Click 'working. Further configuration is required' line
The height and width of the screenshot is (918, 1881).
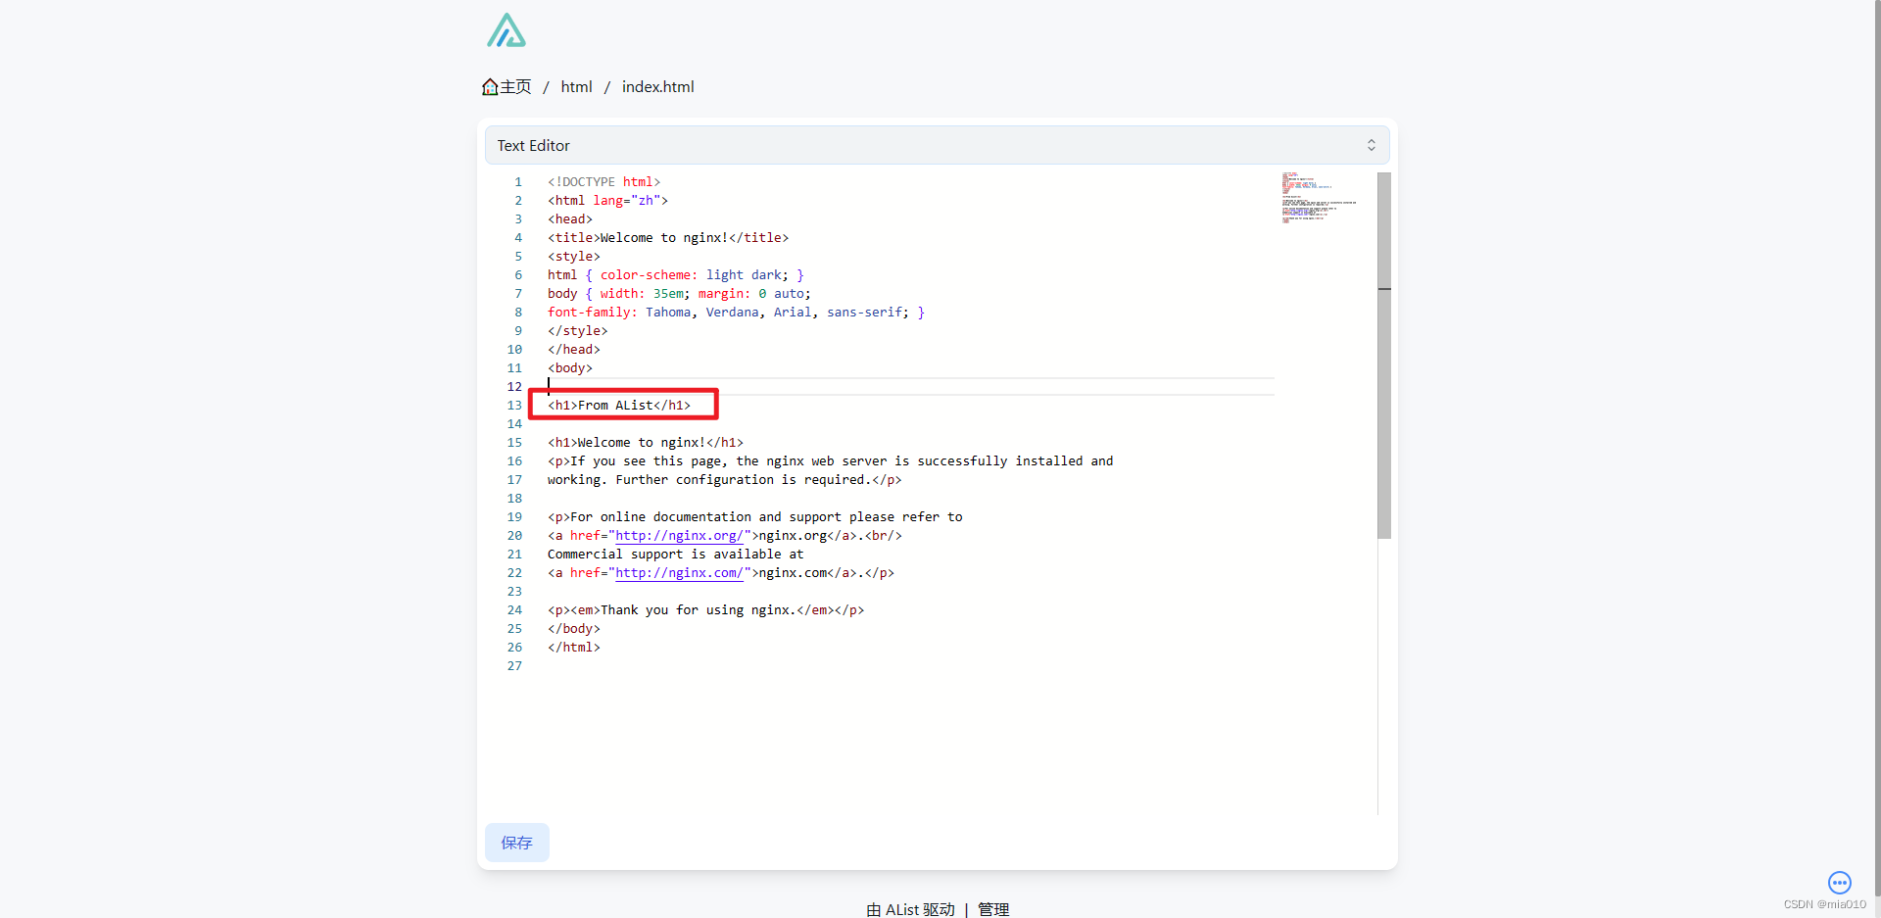coord(724,480)
